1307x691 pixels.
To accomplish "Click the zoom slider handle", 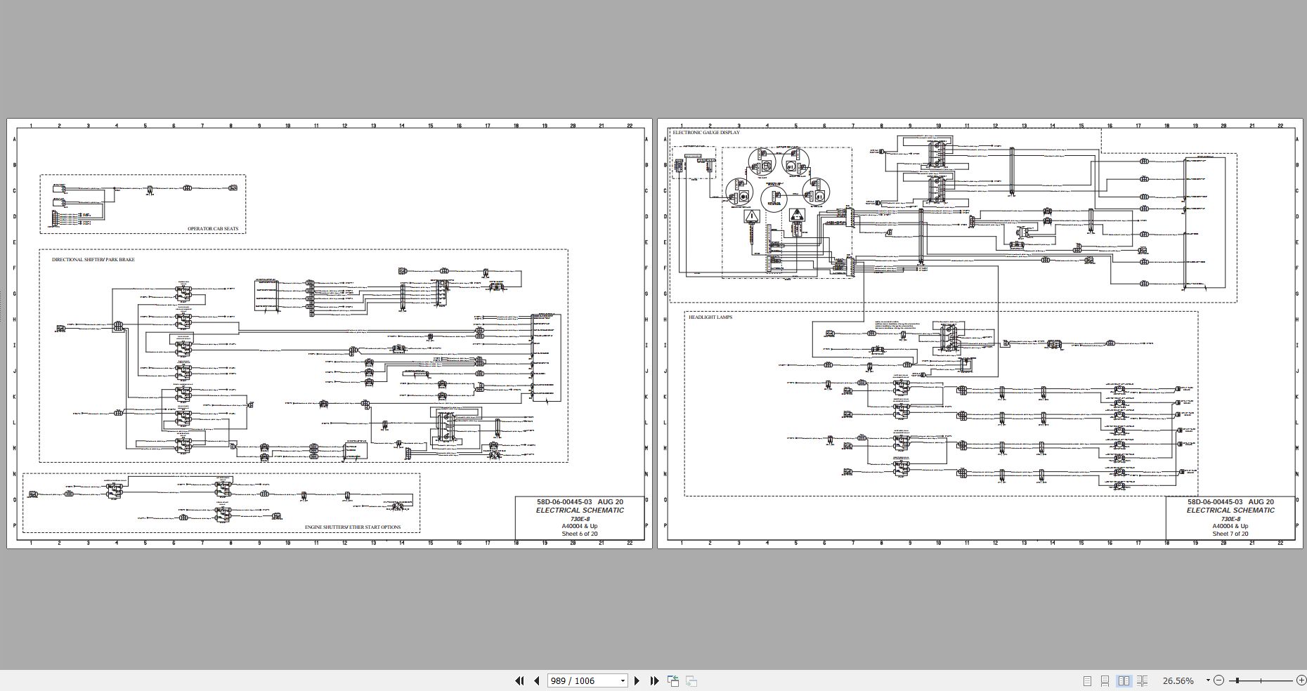I will pyautogui.click(x=1237, y=680).
